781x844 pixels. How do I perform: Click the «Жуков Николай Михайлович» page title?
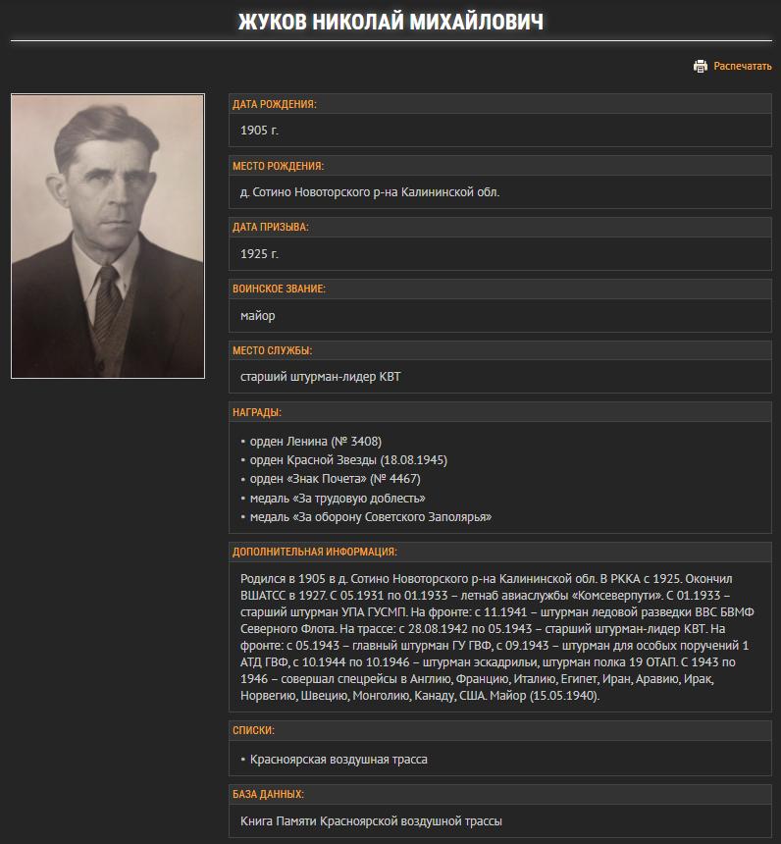coord(390,22)
